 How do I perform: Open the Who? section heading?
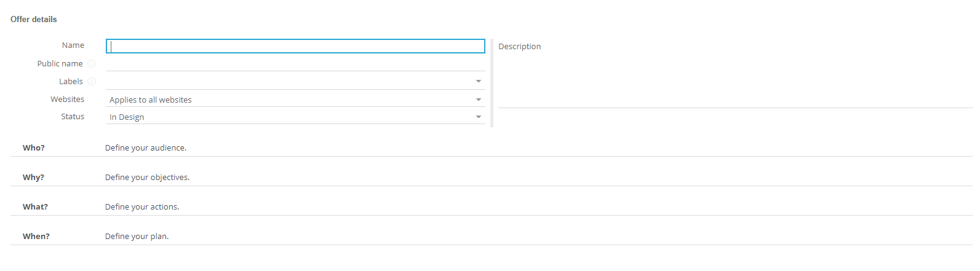tap(34, 148)
